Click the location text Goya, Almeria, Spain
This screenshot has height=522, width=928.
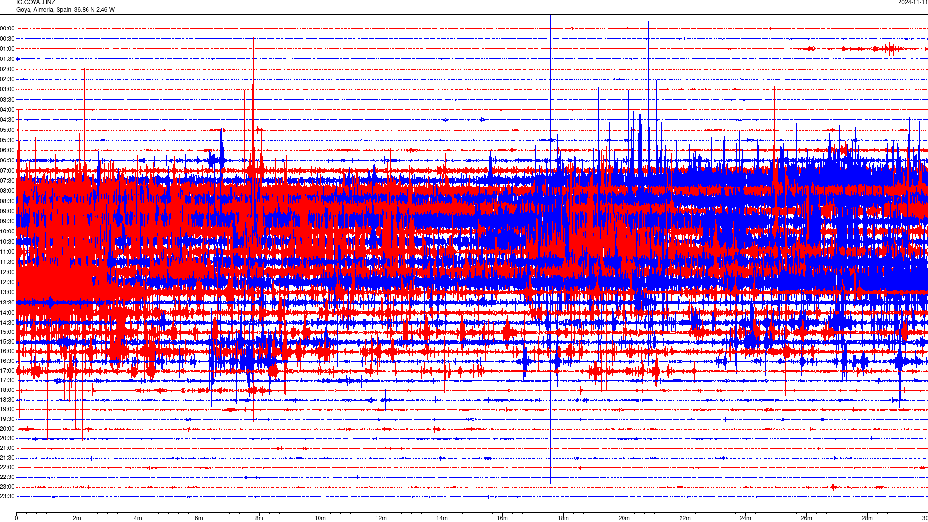(43, 10)
